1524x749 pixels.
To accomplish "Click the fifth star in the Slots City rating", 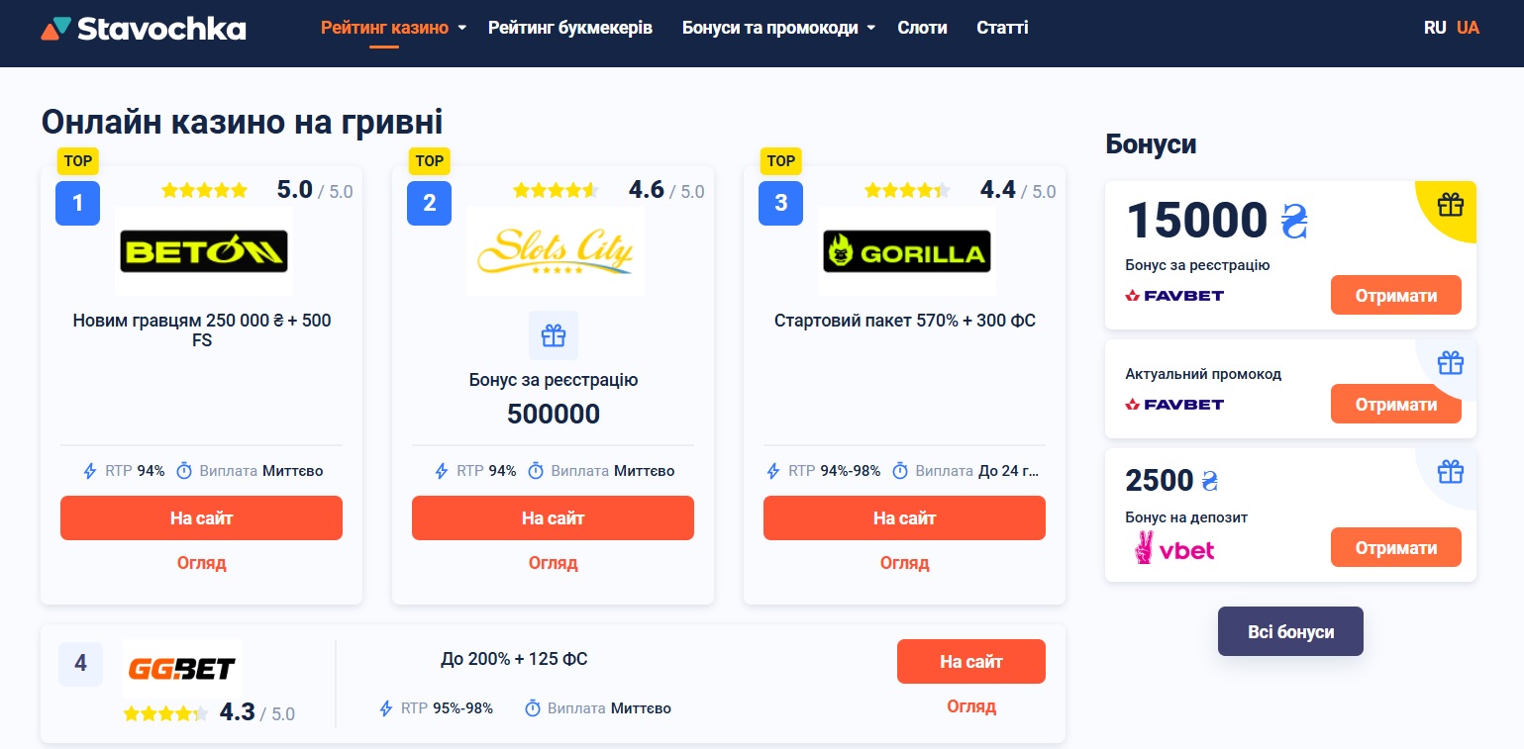I will click(591, 190).
